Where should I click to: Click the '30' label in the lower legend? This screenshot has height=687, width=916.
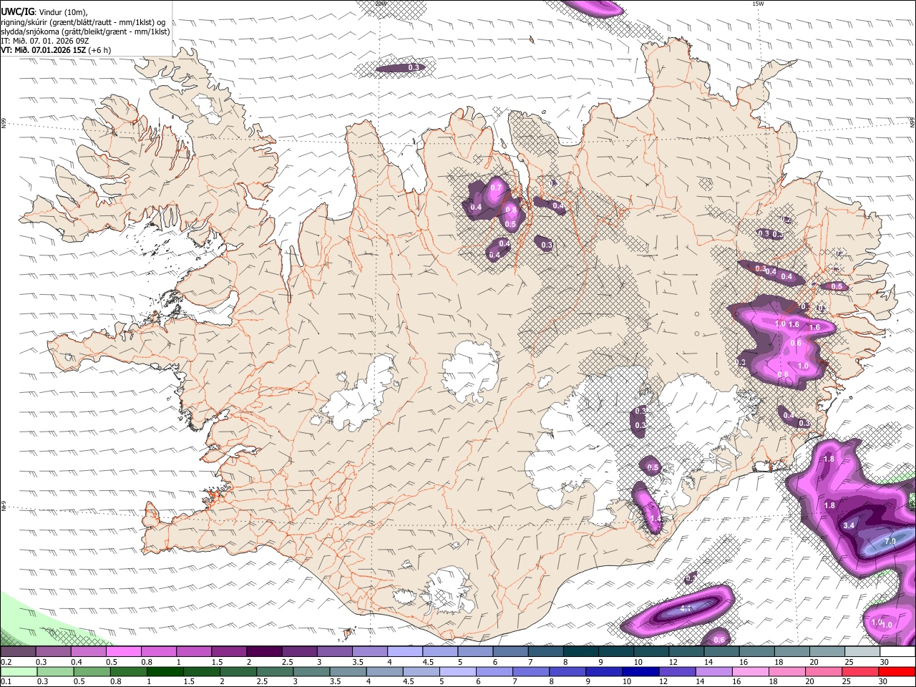[884, 681]
